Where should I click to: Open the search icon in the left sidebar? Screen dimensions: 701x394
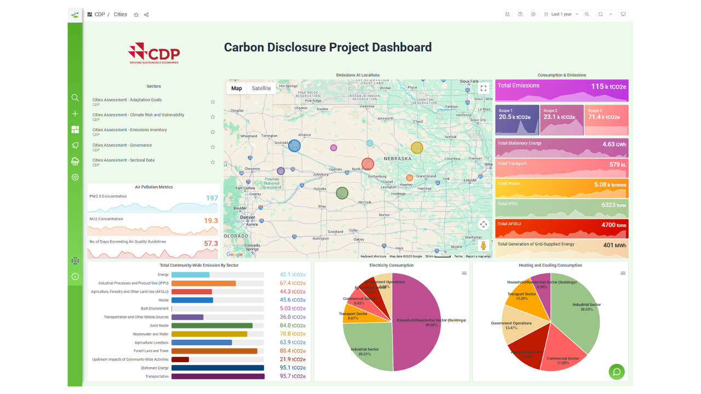[x=75, y=97]
